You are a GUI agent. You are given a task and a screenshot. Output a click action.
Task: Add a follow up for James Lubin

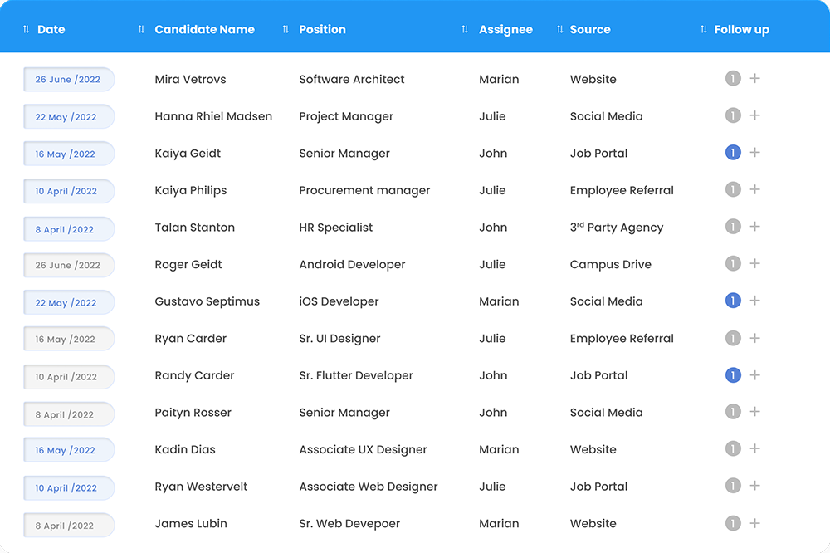click(754, 523)
